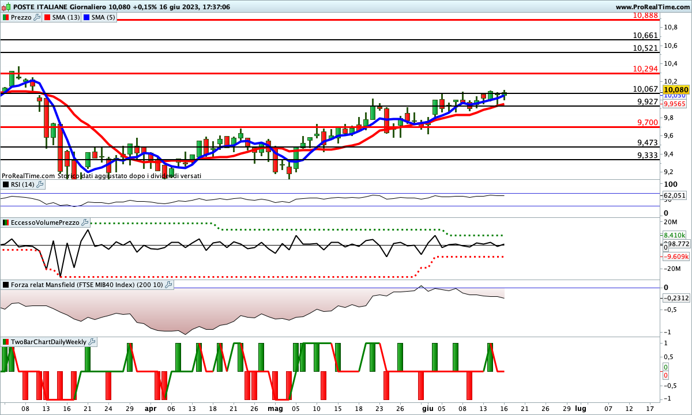The image size is (692, 415).
Task: Click the green 8.410k volume value
Action: (x=674, y=235)
